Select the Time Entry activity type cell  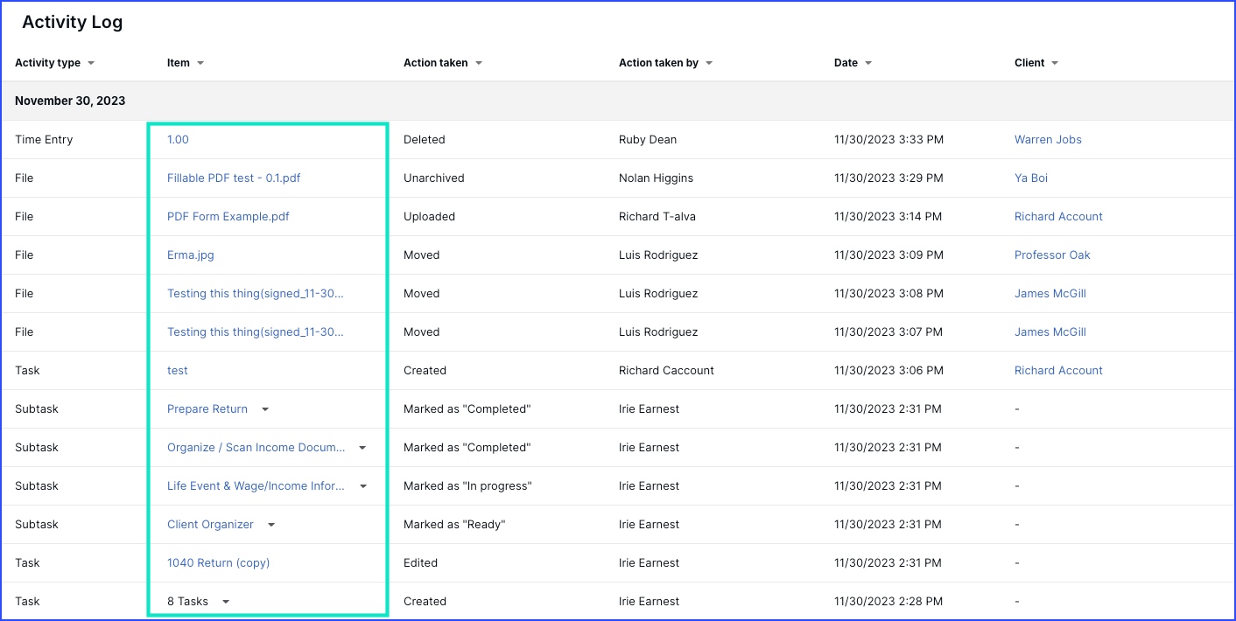44,140
